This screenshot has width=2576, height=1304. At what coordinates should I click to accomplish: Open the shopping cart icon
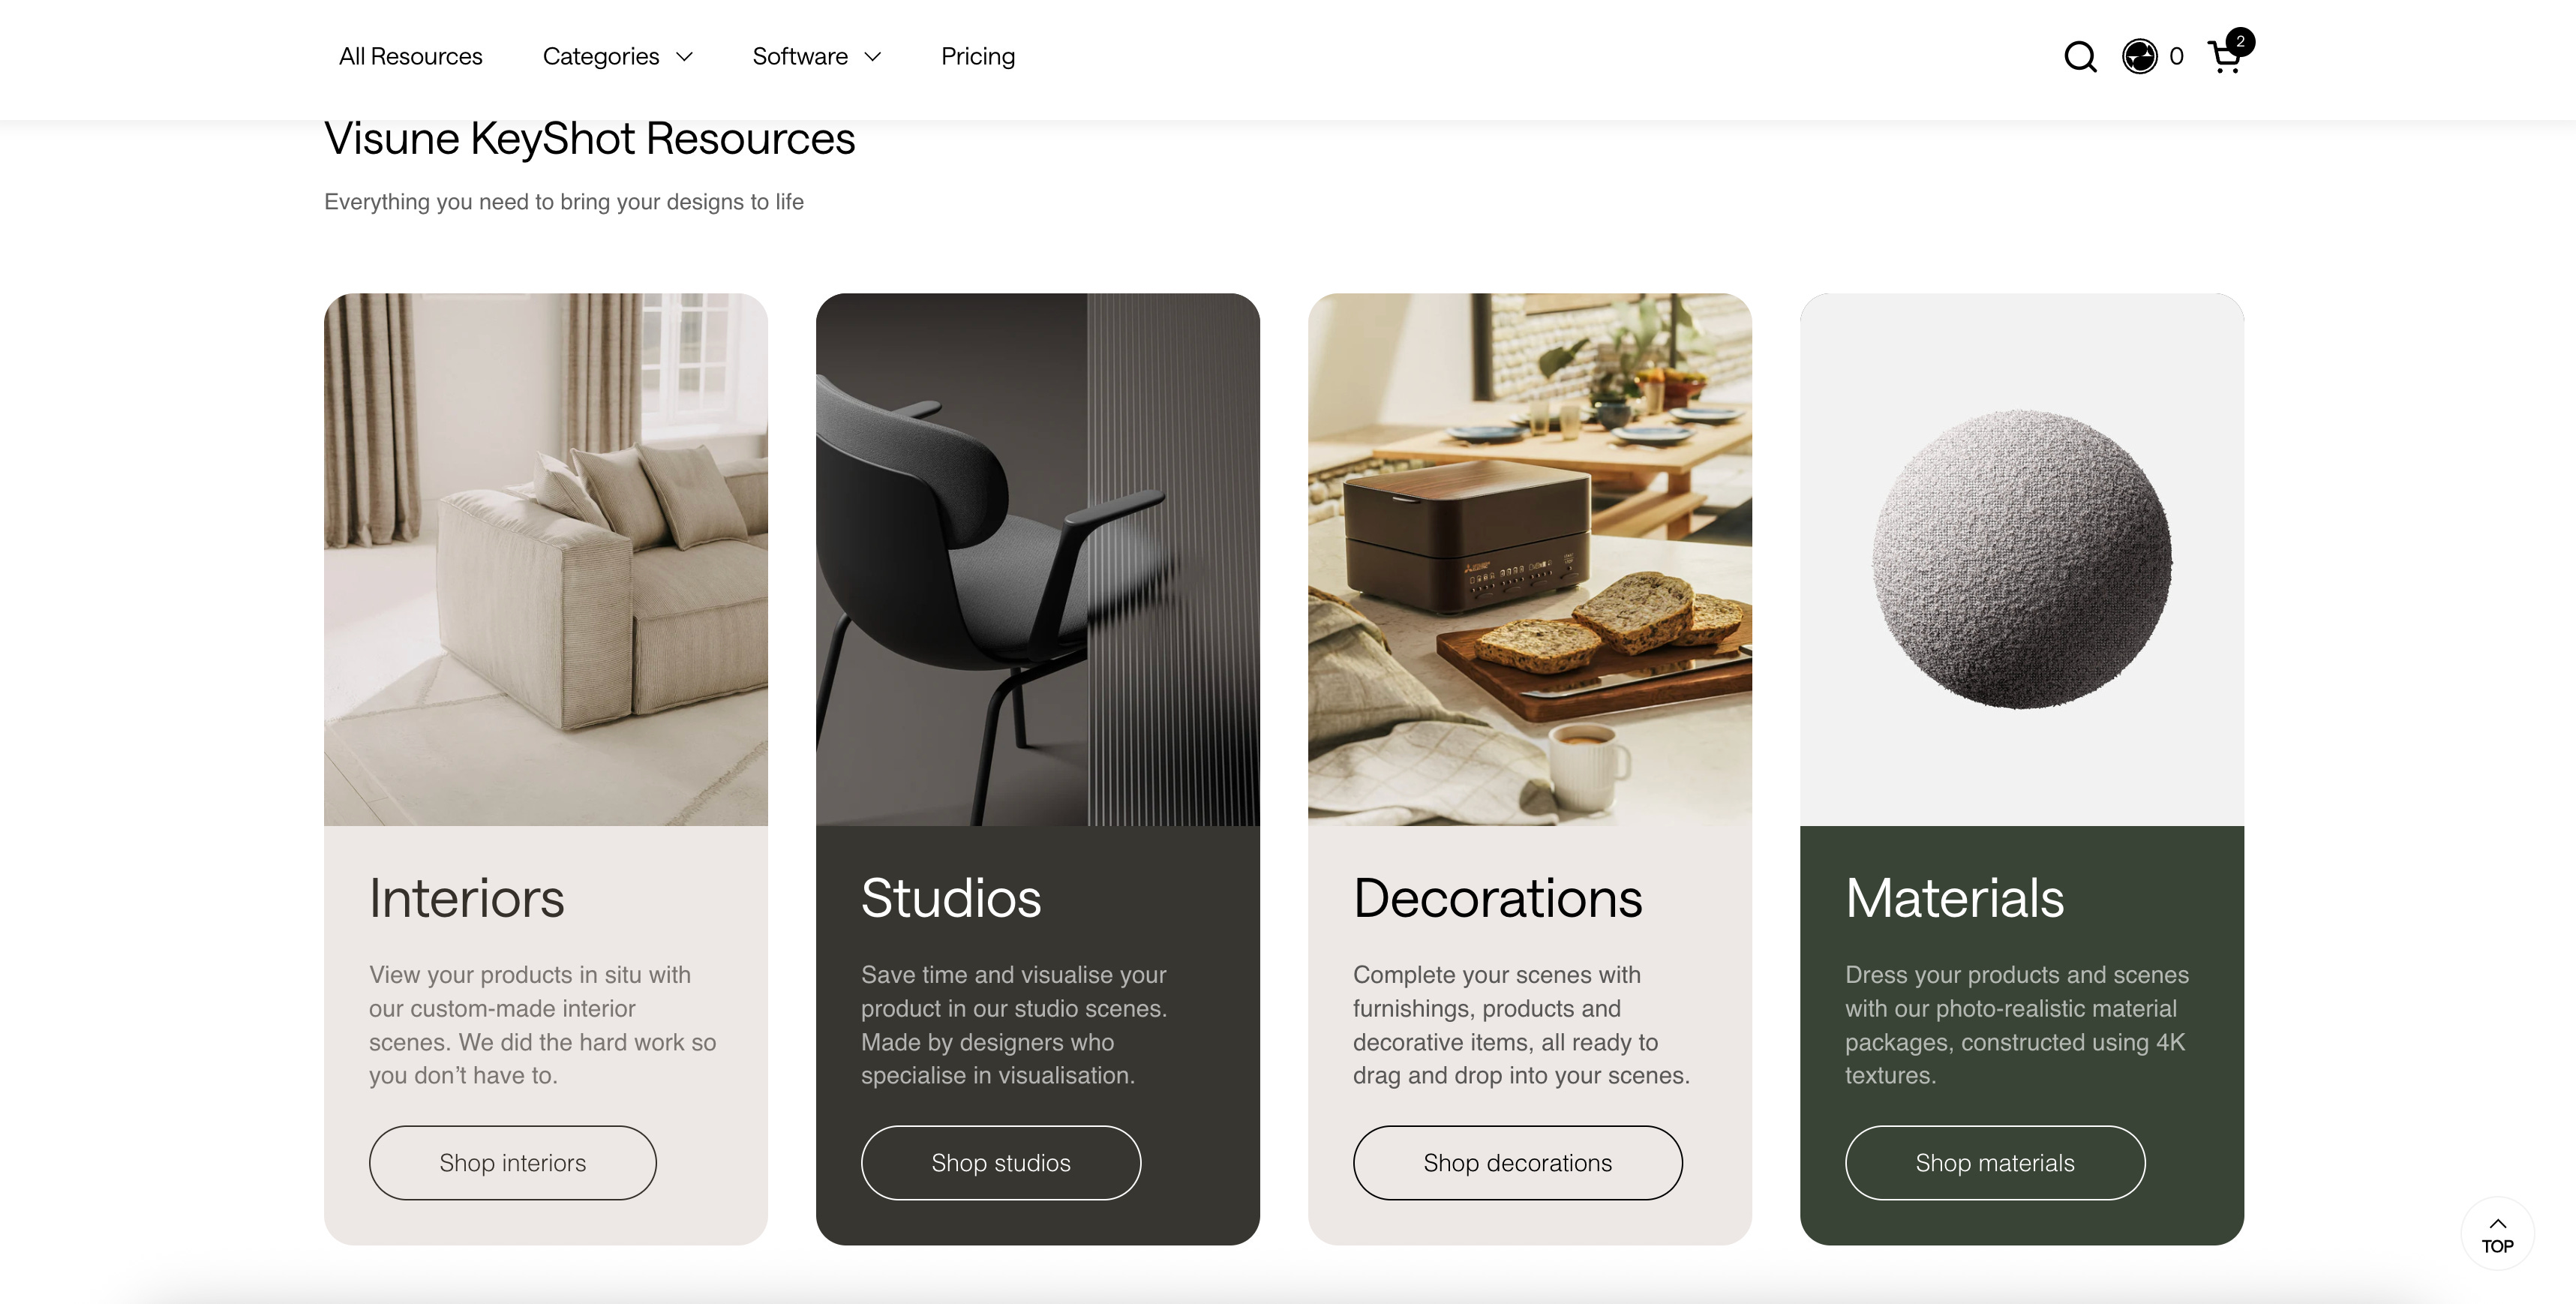2224,58
